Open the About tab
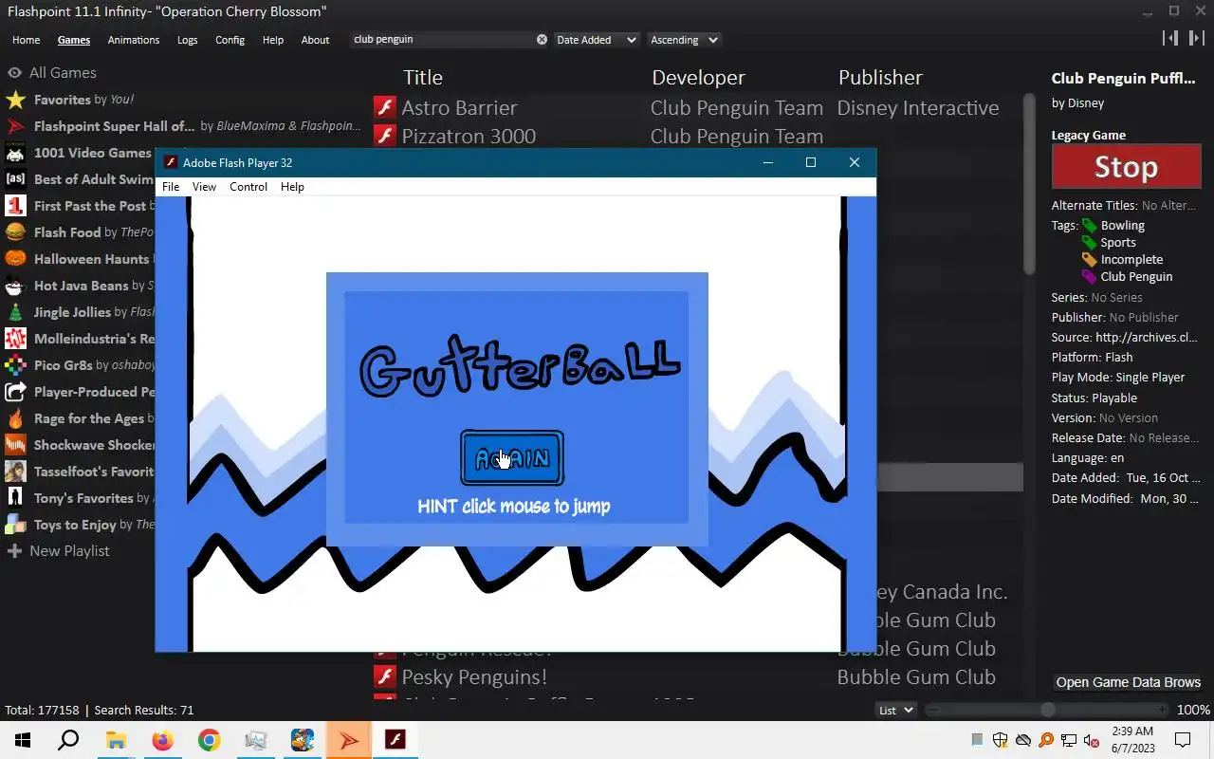The height and width of the screenshot is (759, 1214). (x=315, y=40)
